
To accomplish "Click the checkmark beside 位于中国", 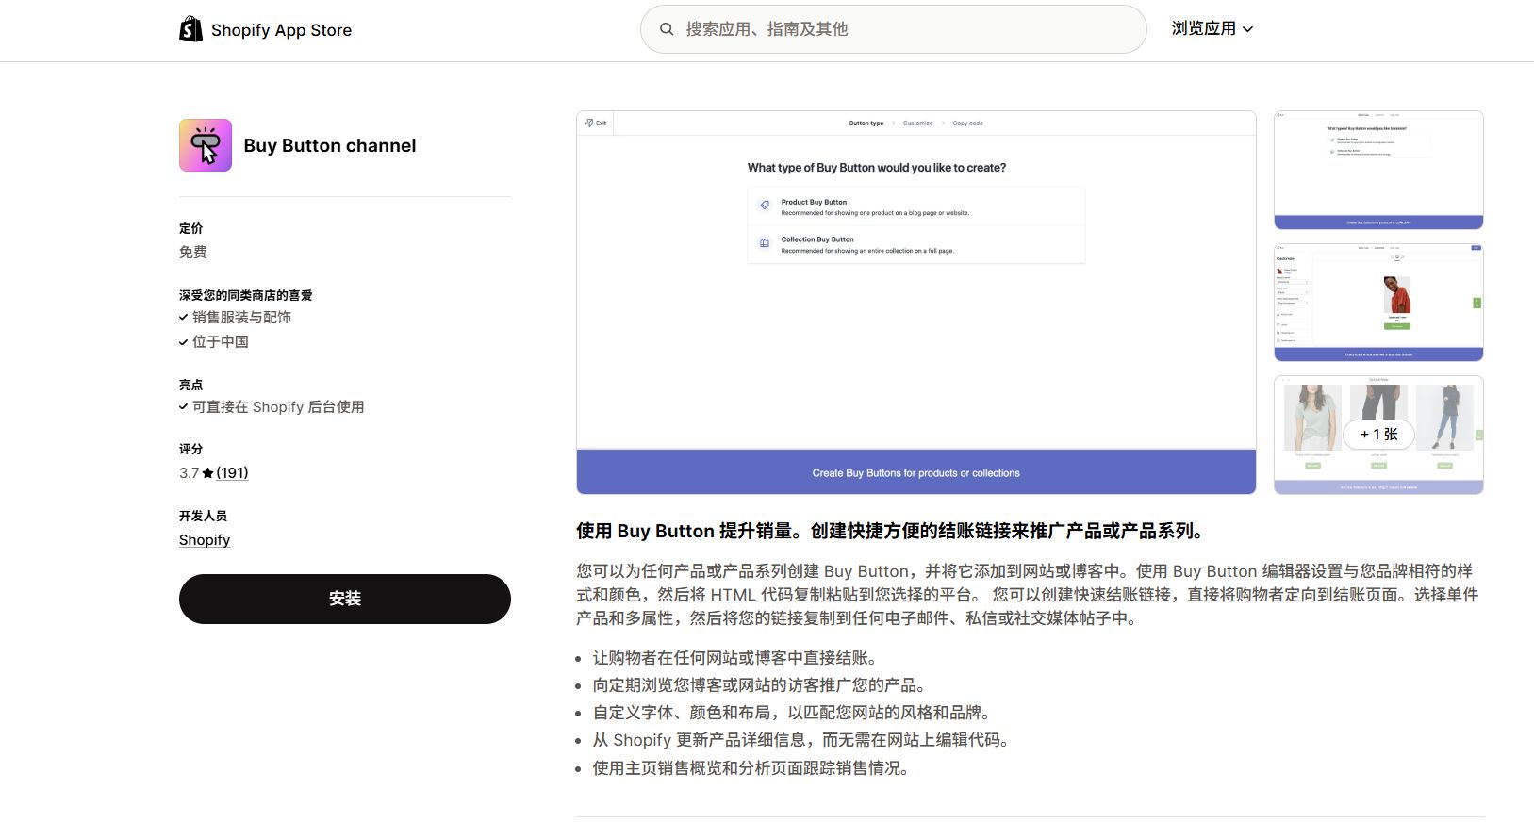I will [x=184, y=342].
